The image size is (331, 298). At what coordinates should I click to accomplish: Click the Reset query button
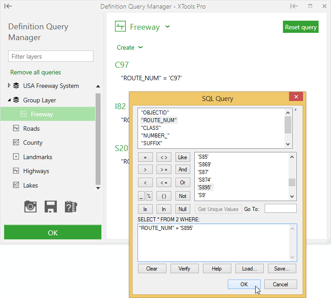pyautogui.click(x=301, y=27)
